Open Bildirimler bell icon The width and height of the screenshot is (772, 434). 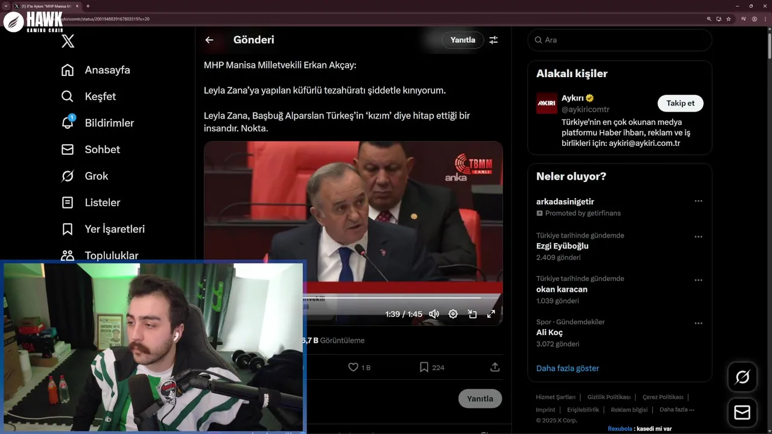[68, 122]
